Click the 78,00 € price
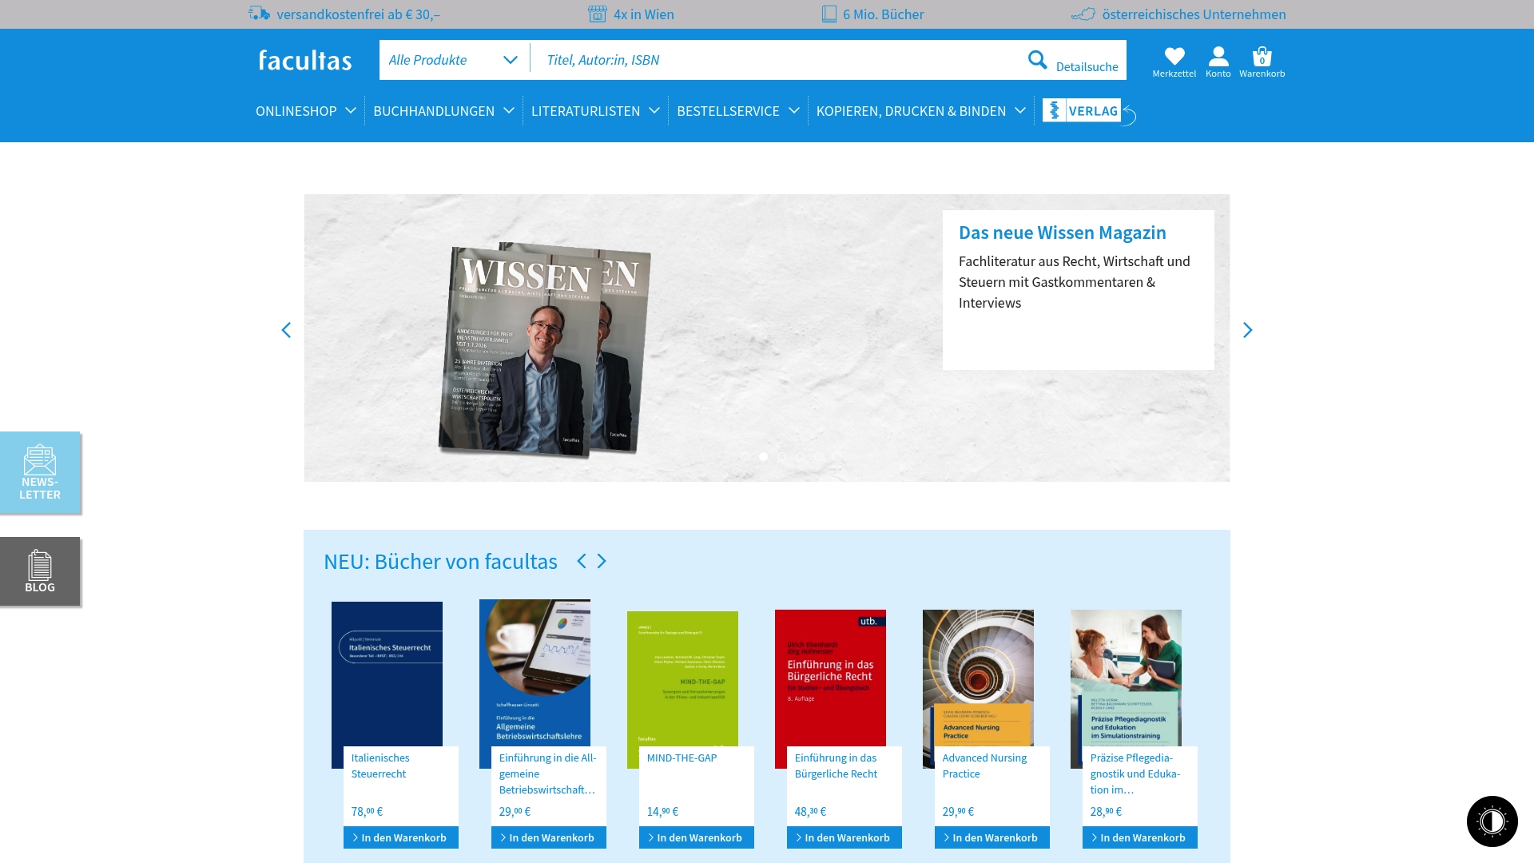Viewport: 1534px width, 863px height. [x=367, y=811]
